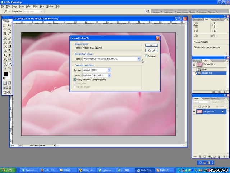Switch to KKCity taskbar button
The width and height of the screenshot is (230, 173).
87,170
